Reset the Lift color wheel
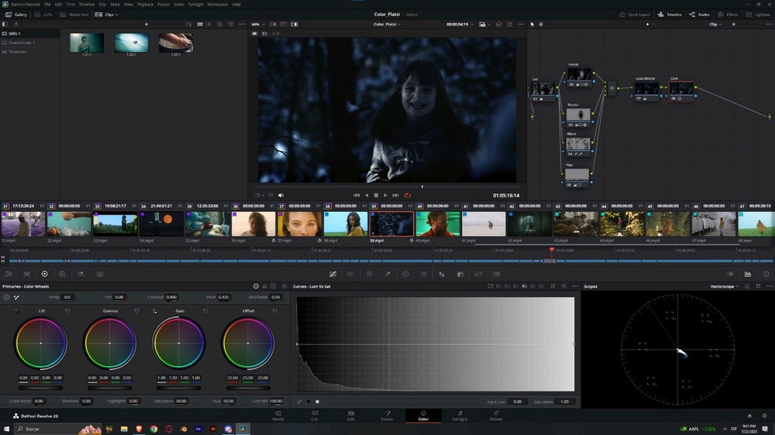Image resolution: width=775 pixels, height=435 pixels. click(67, 311)
